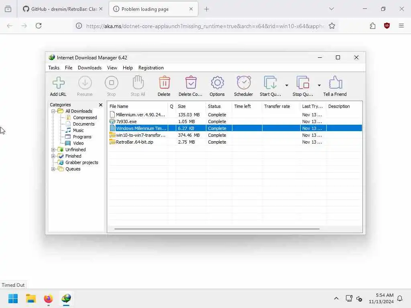Open File Explorer from taskbar
411x308 pixels.
pos(31,298)
